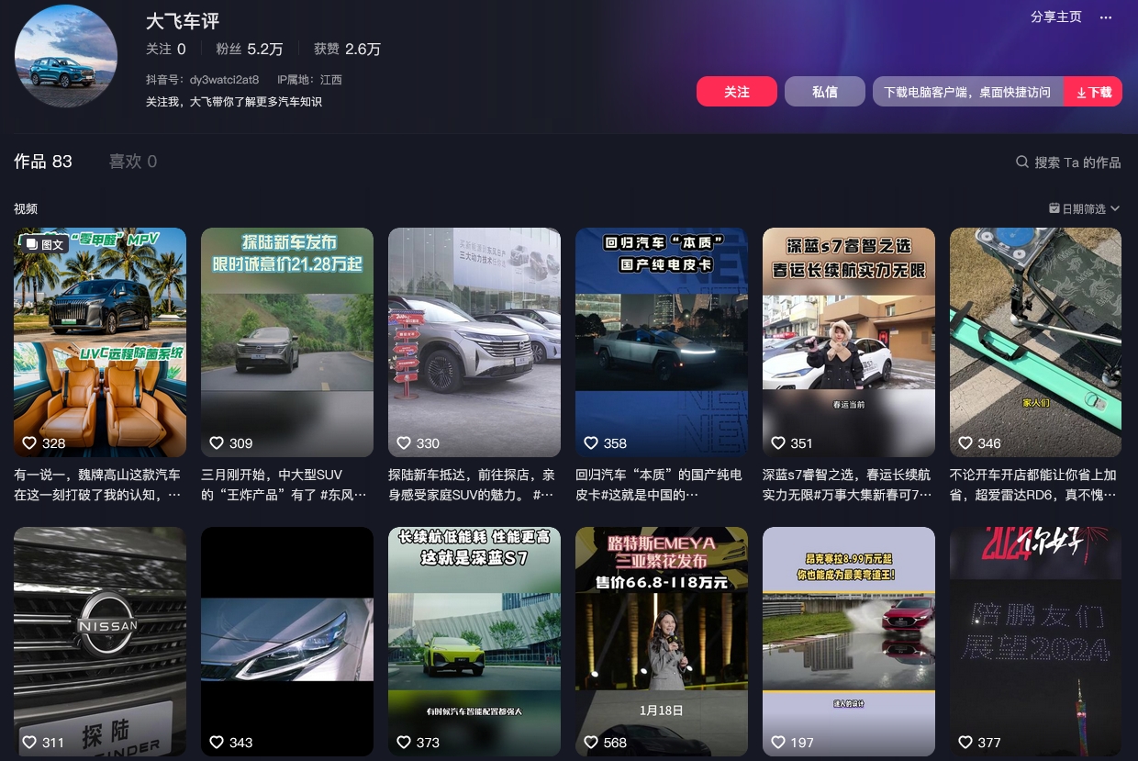Switch to the 作品 83 tab
The image size is (1138, 761).
coord(43,162)
